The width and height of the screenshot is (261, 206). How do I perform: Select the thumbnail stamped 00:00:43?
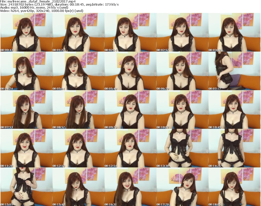26,32
